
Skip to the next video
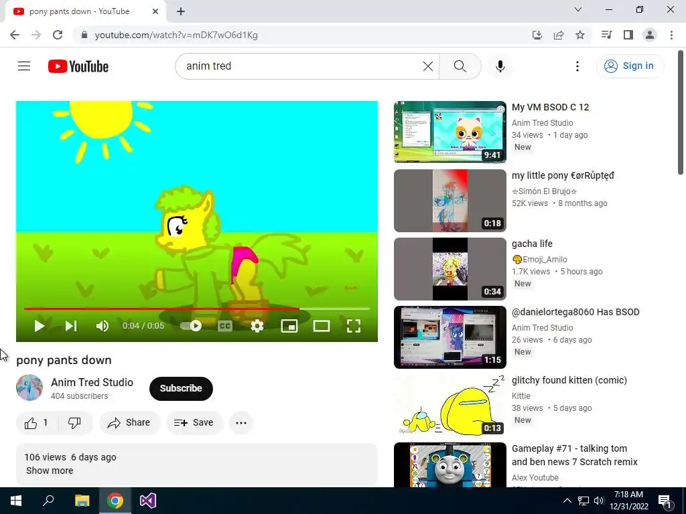point(71,326)
